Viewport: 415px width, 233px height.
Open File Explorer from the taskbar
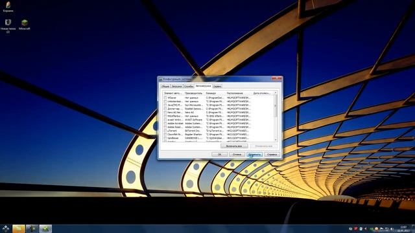tap(19, 228)
